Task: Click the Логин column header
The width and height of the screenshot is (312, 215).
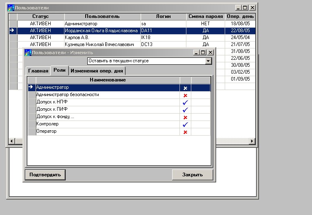Action: click(x=164, y=17)
